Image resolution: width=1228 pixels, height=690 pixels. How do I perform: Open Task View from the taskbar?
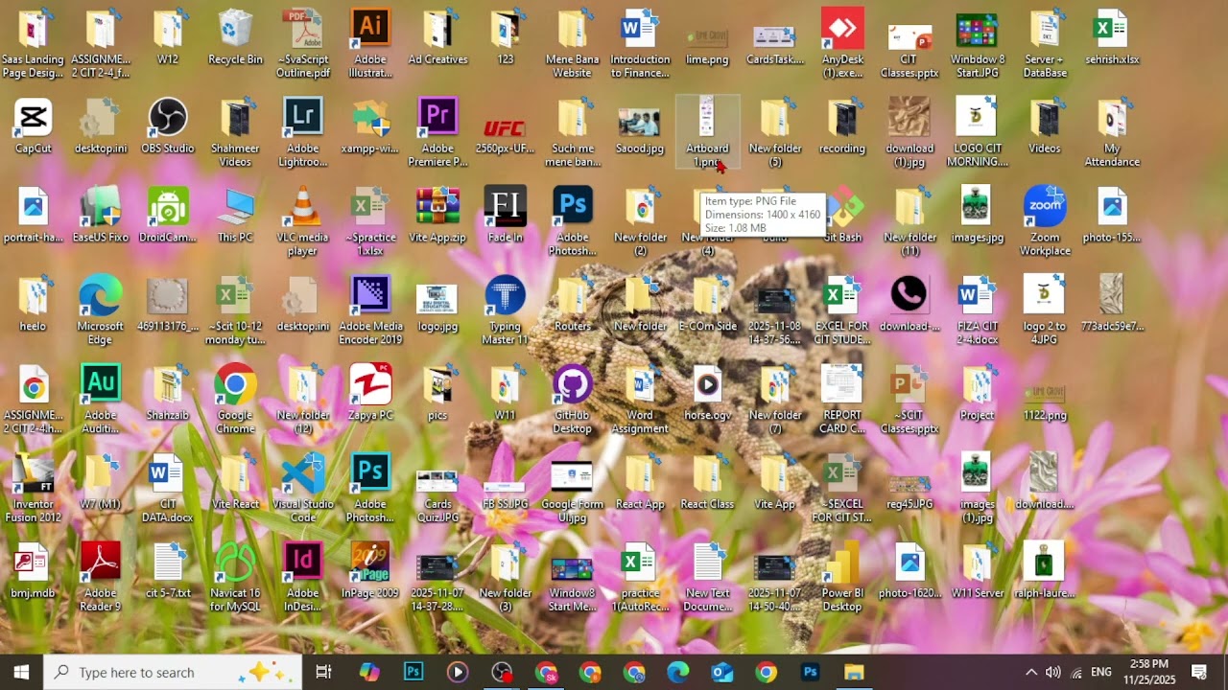point(323,672)
